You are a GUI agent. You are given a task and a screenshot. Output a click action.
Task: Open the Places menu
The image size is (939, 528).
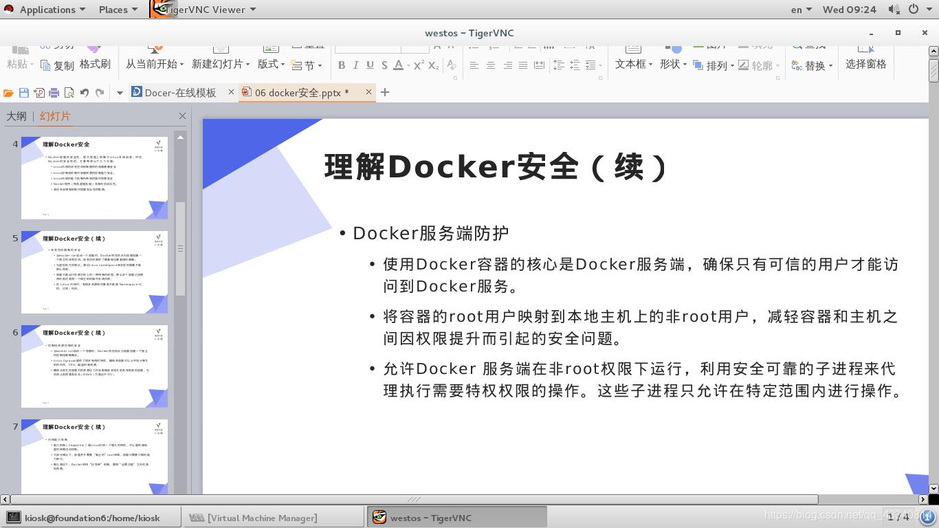click(x=118, y=10)
